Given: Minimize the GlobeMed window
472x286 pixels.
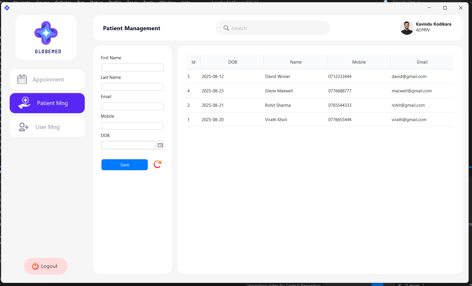Looking at the screenshot, I should [429, 8].
